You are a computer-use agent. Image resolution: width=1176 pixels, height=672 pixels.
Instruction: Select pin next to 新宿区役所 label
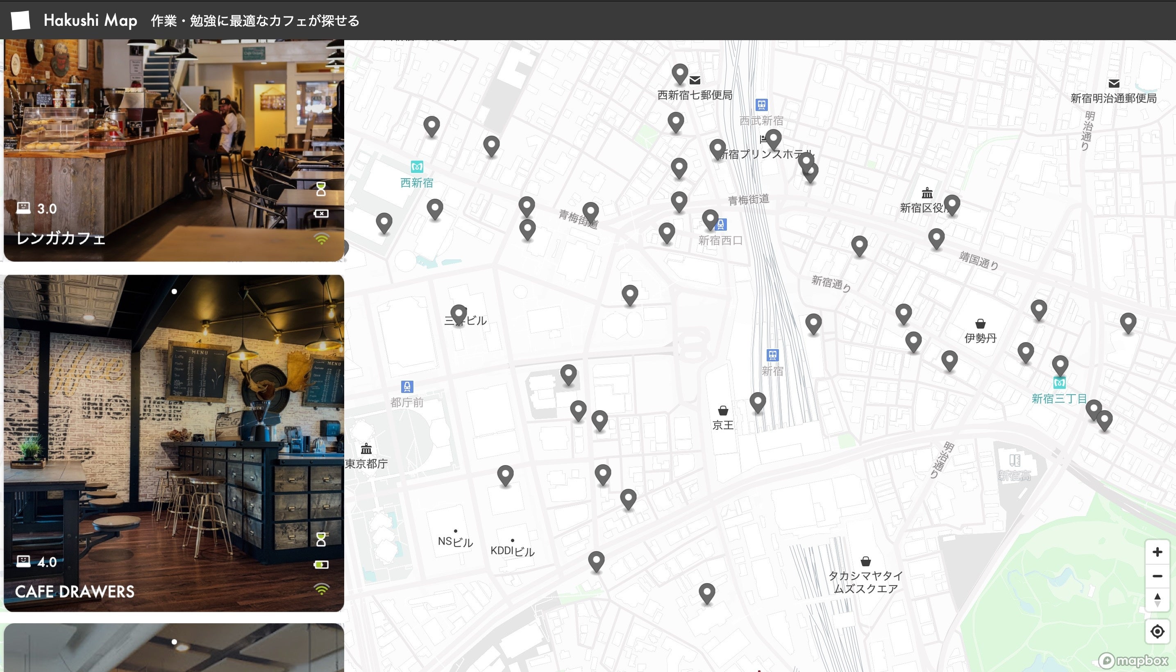(952, 204)
